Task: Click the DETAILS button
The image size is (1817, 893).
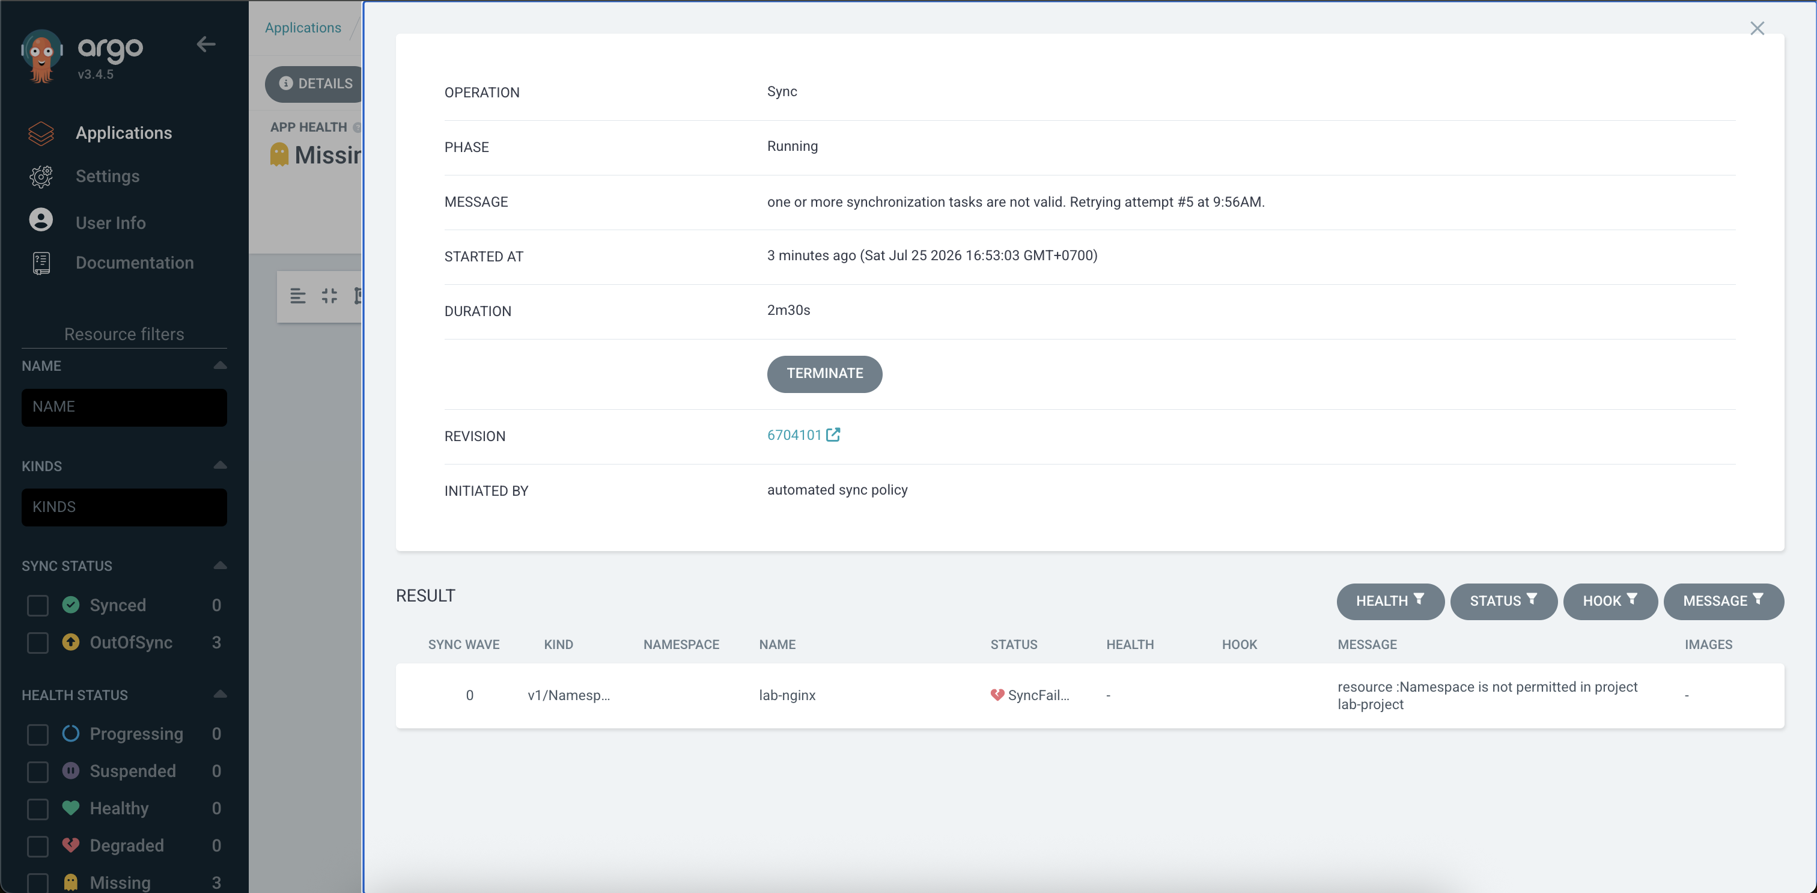Action: (x=315, y=84)
